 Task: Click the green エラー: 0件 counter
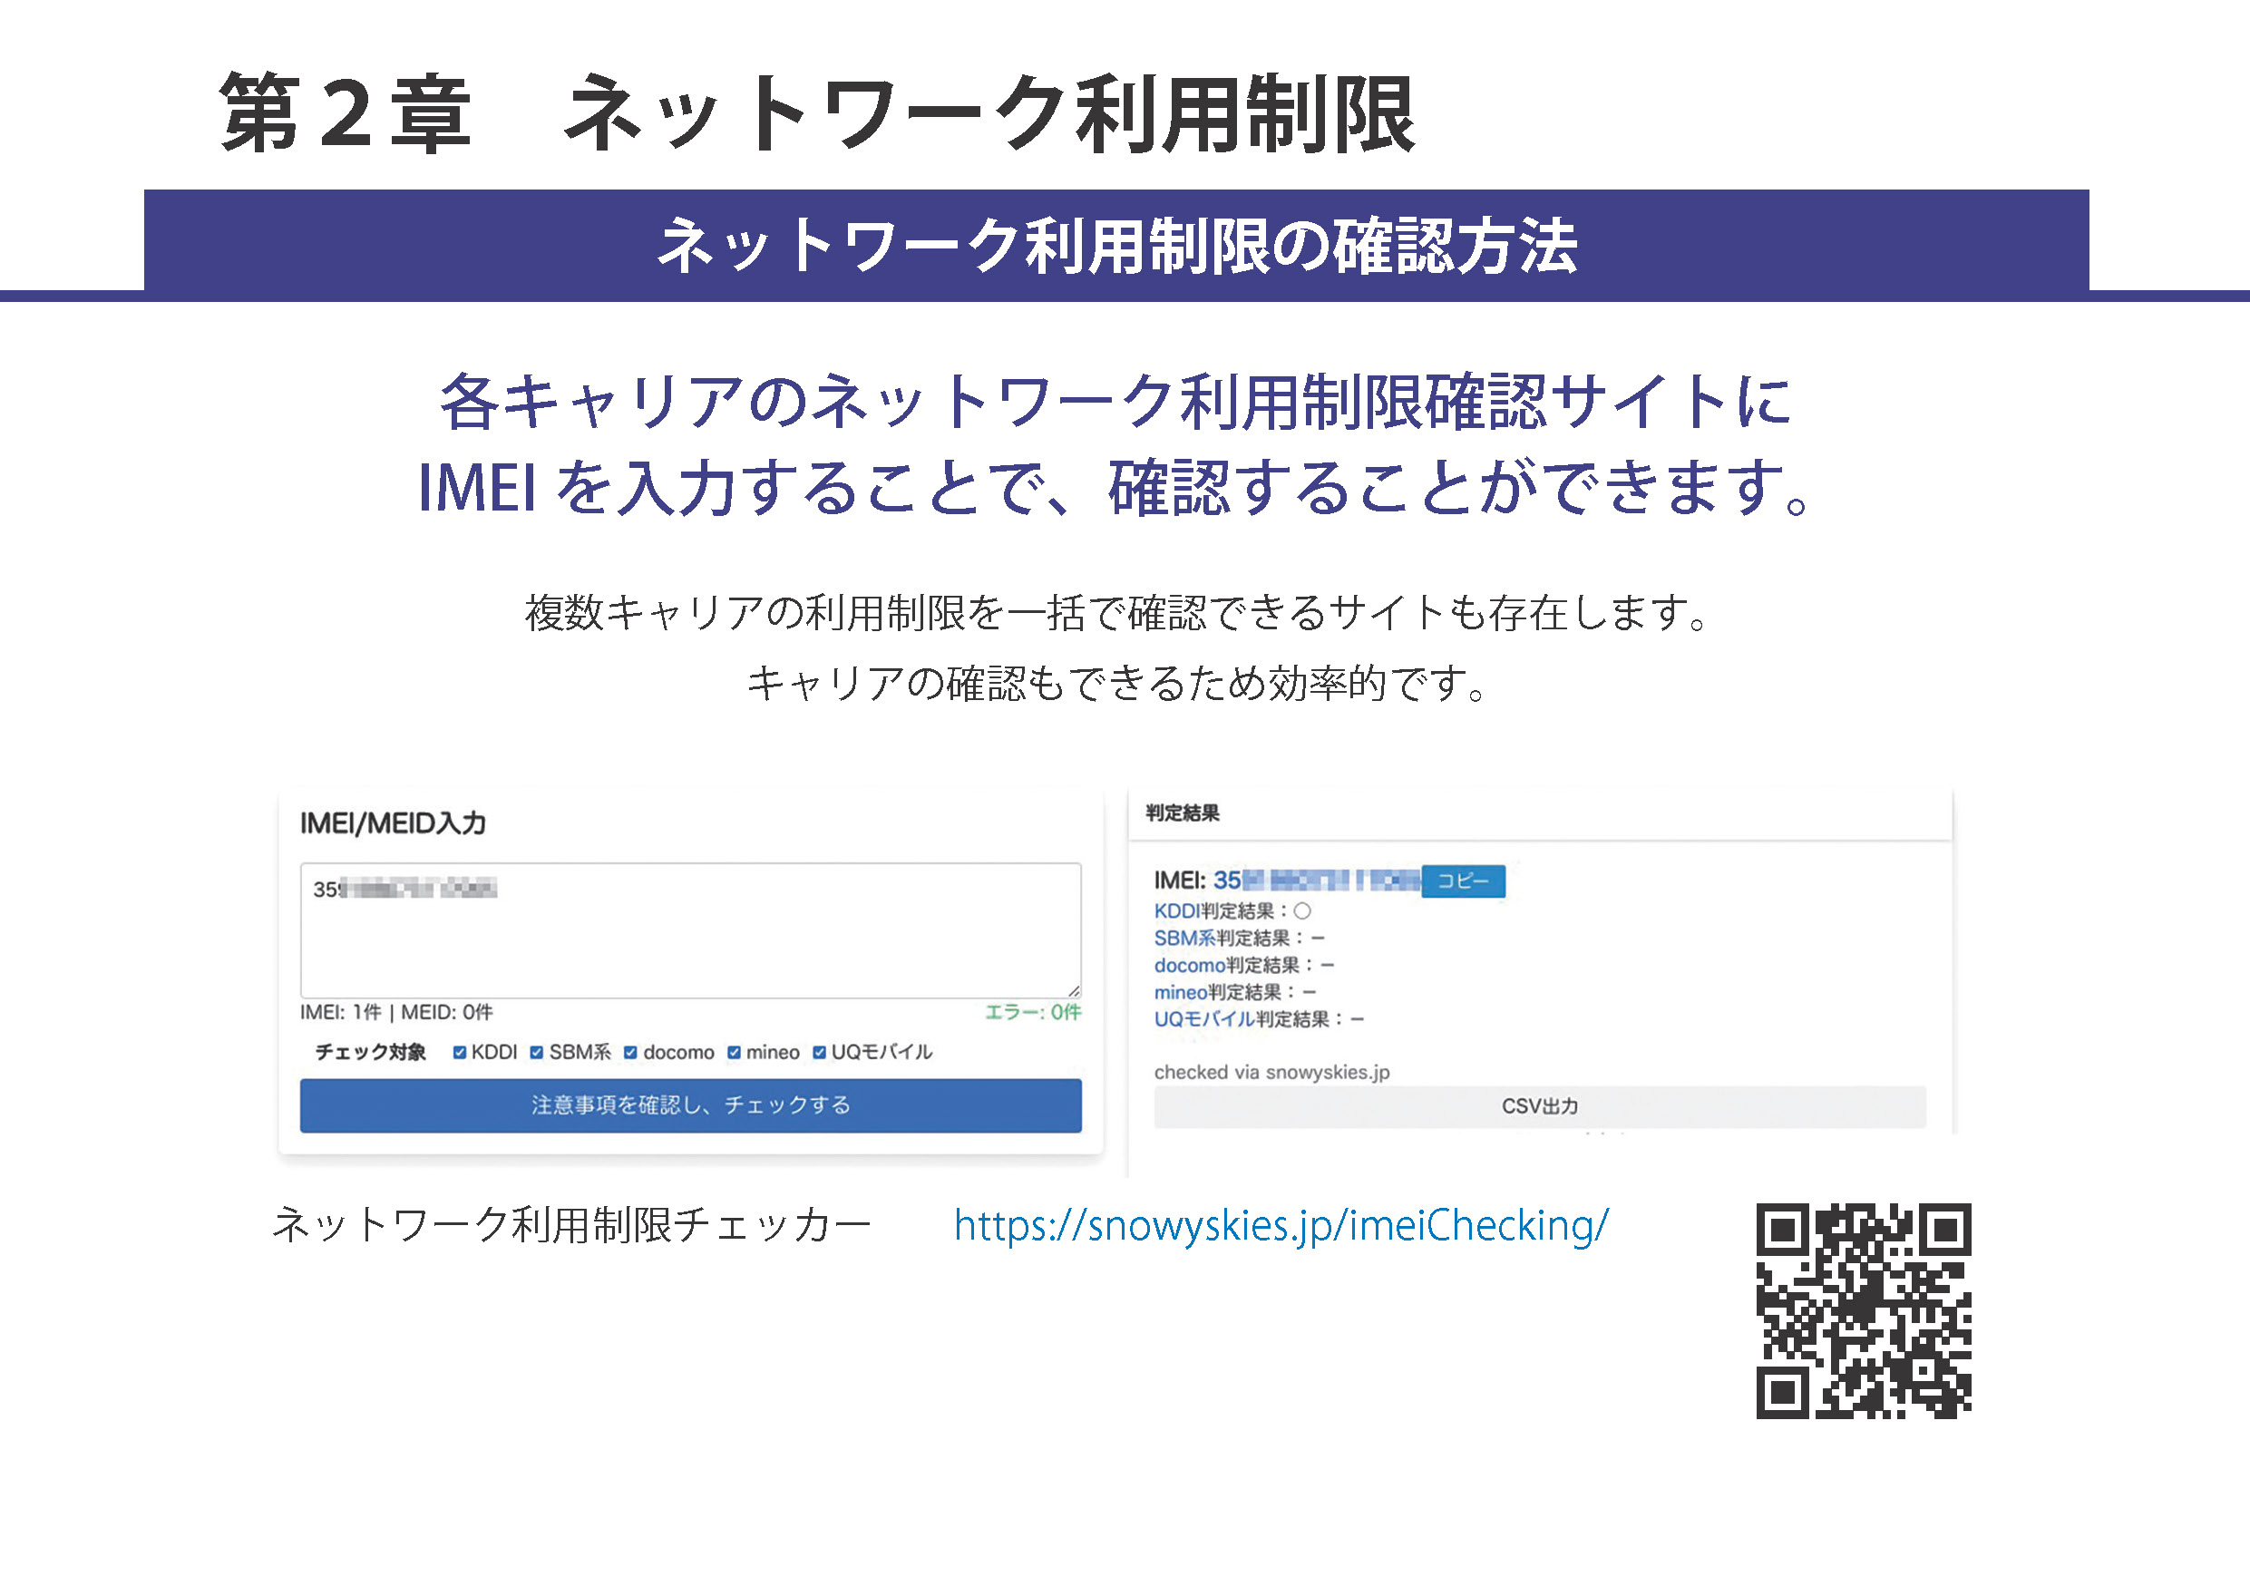1032,1012
